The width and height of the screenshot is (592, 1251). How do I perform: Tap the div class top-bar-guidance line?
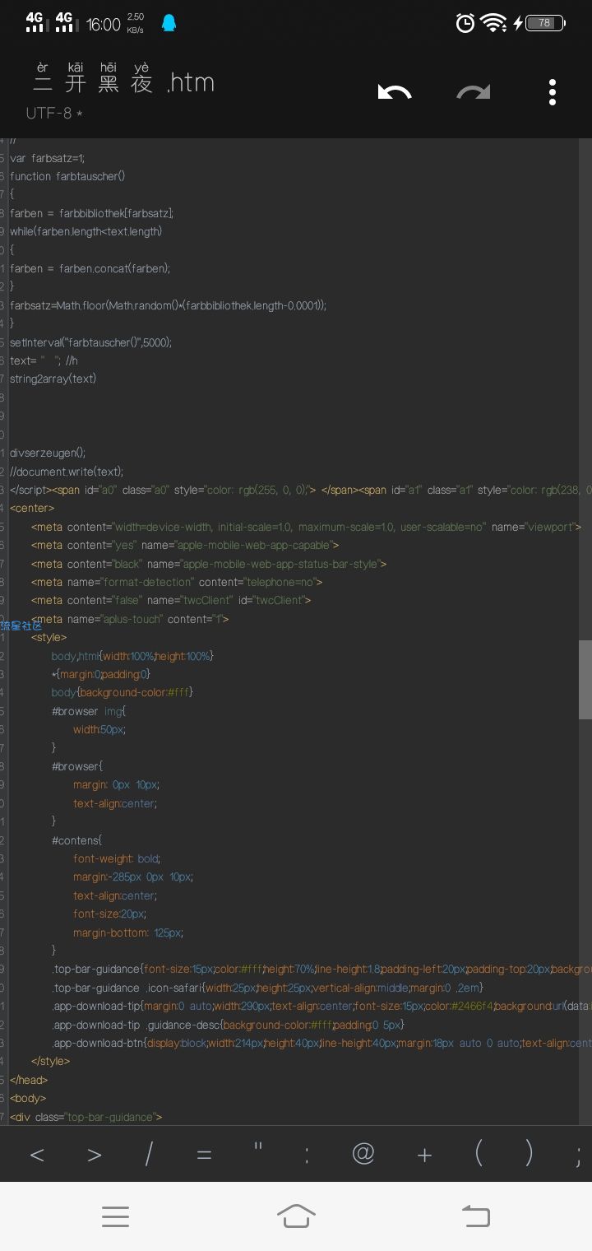coord(86,1117)
